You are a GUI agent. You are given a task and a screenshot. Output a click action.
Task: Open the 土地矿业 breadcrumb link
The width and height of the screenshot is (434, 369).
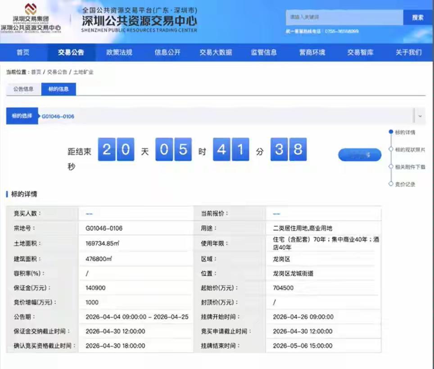point(83,71)
